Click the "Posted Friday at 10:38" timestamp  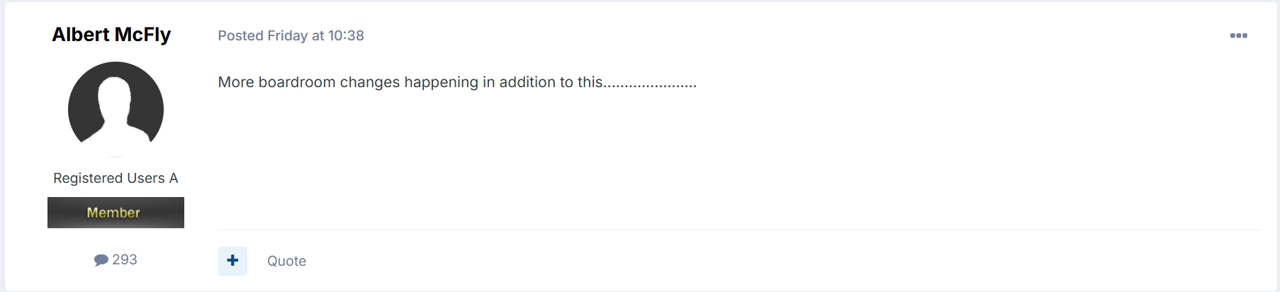click(291, 35)
